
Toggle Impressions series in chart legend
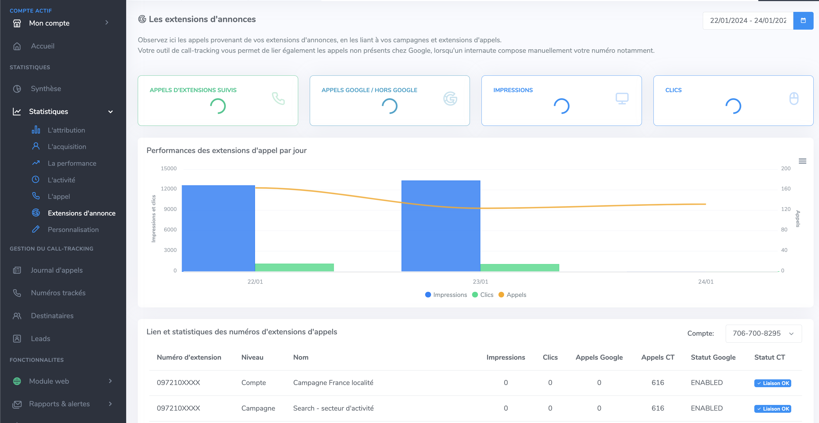click(x=446, y=294)
